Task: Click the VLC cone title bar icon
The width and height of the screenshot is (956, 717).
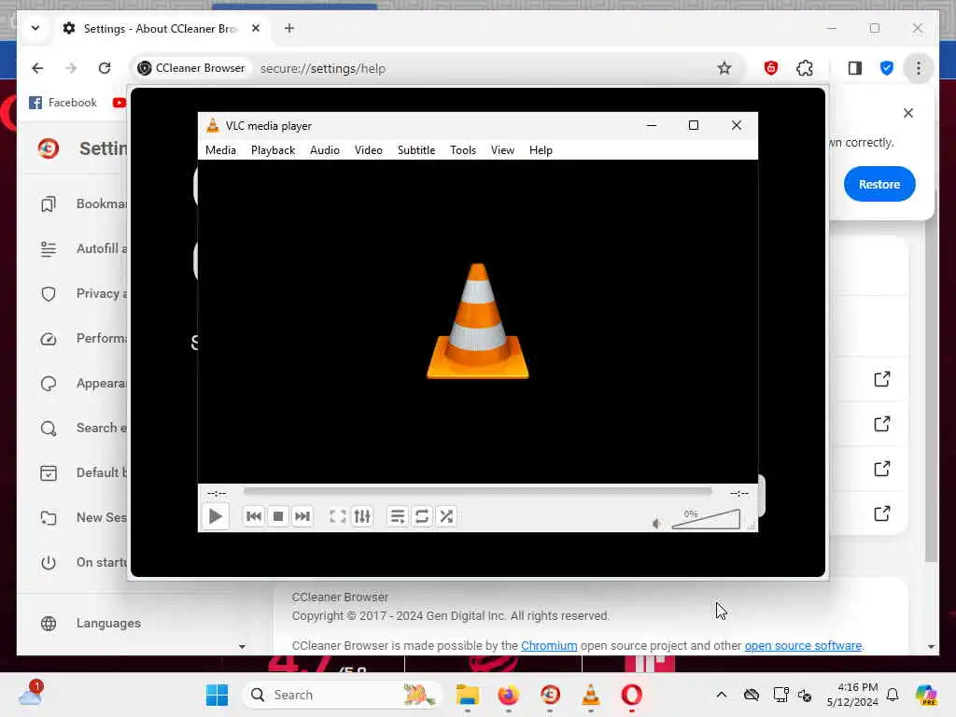Action: click(212, 126)
